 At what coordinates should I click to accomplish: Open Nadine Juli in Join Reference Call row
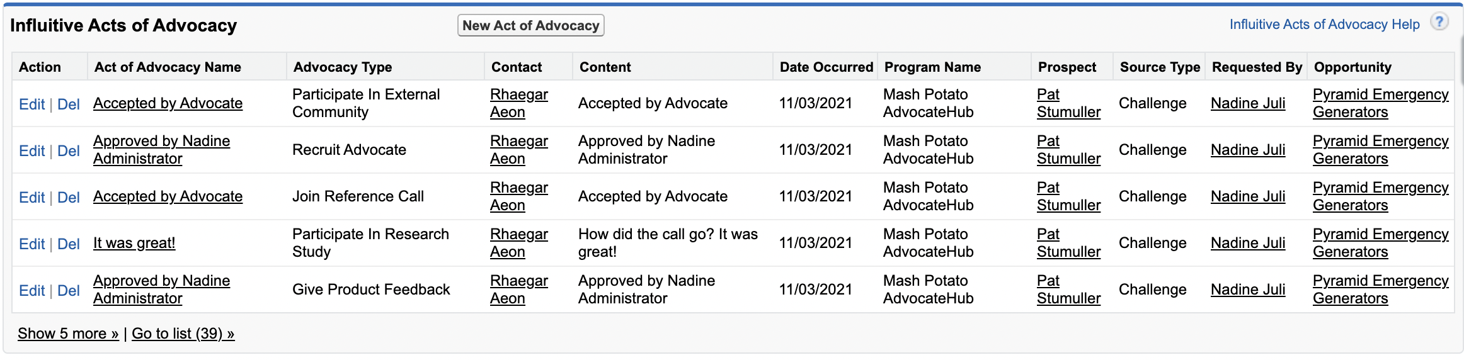[1248, 196]
